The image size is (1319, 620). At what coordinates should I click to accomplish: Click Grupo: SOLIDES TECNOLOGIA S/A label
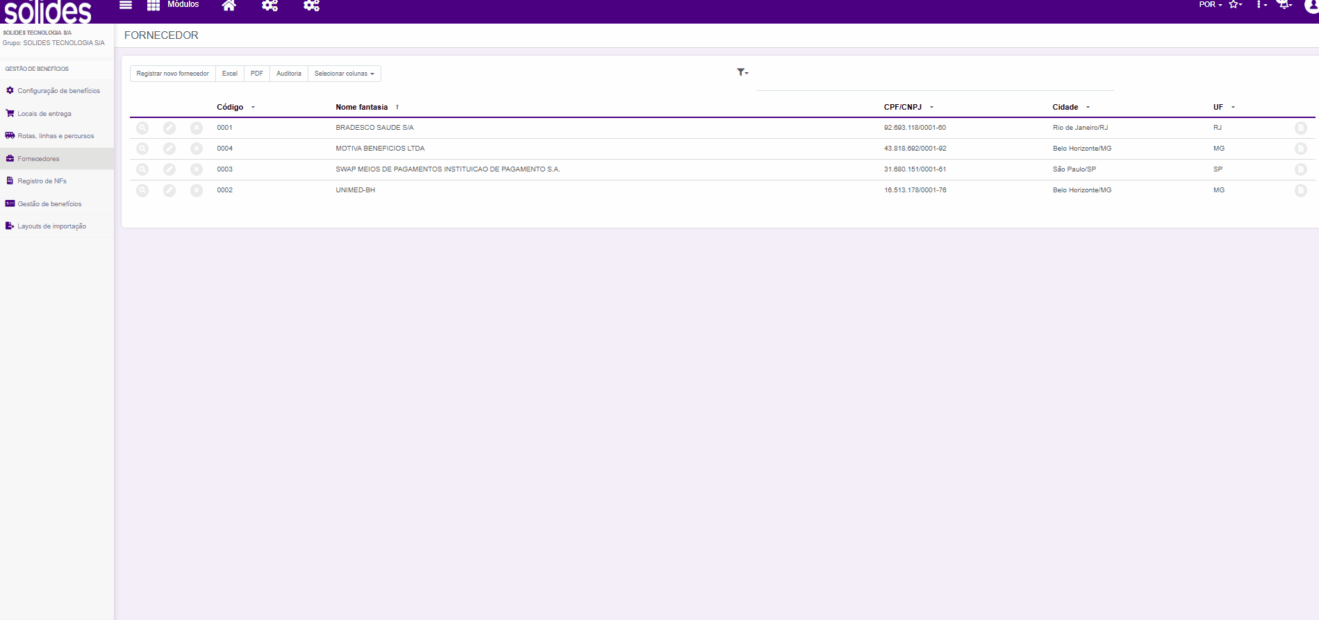click(x=53, y=43)
